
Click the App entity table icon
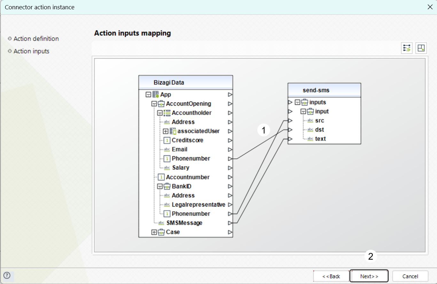156,94
